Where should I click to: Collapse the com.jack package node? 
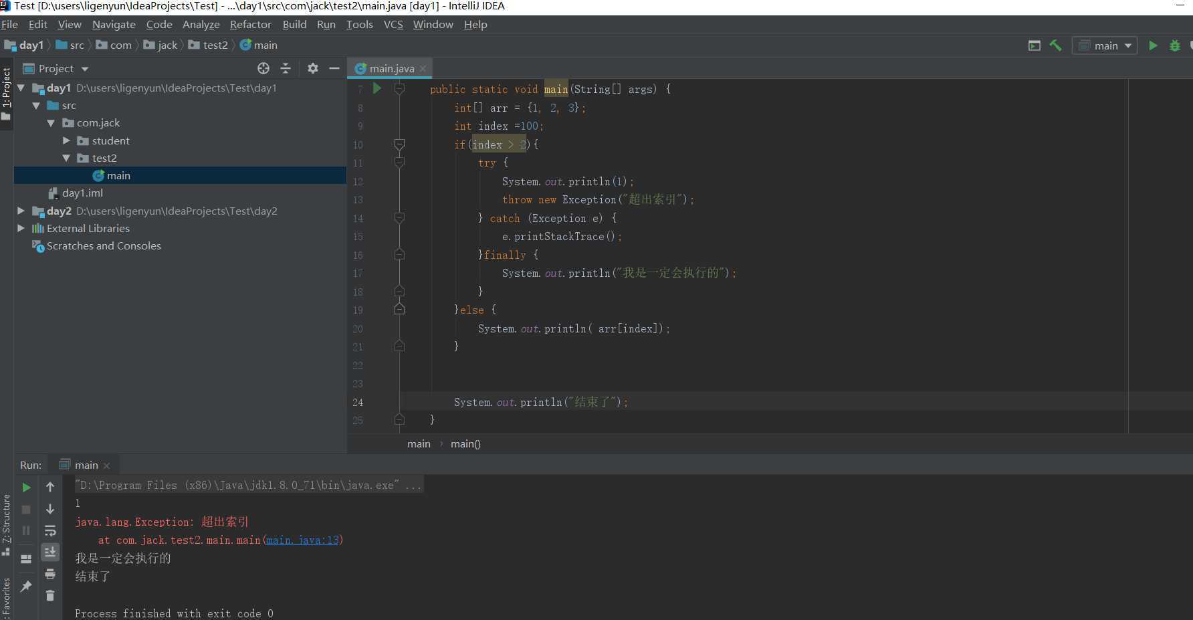51,123
